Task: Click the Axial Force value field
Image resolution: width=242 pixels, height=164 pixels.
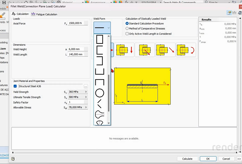Action: [78, 23]
